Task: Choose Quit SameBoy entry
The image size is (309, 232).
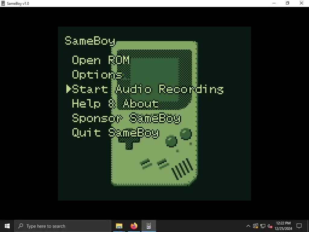Action: 116,133
